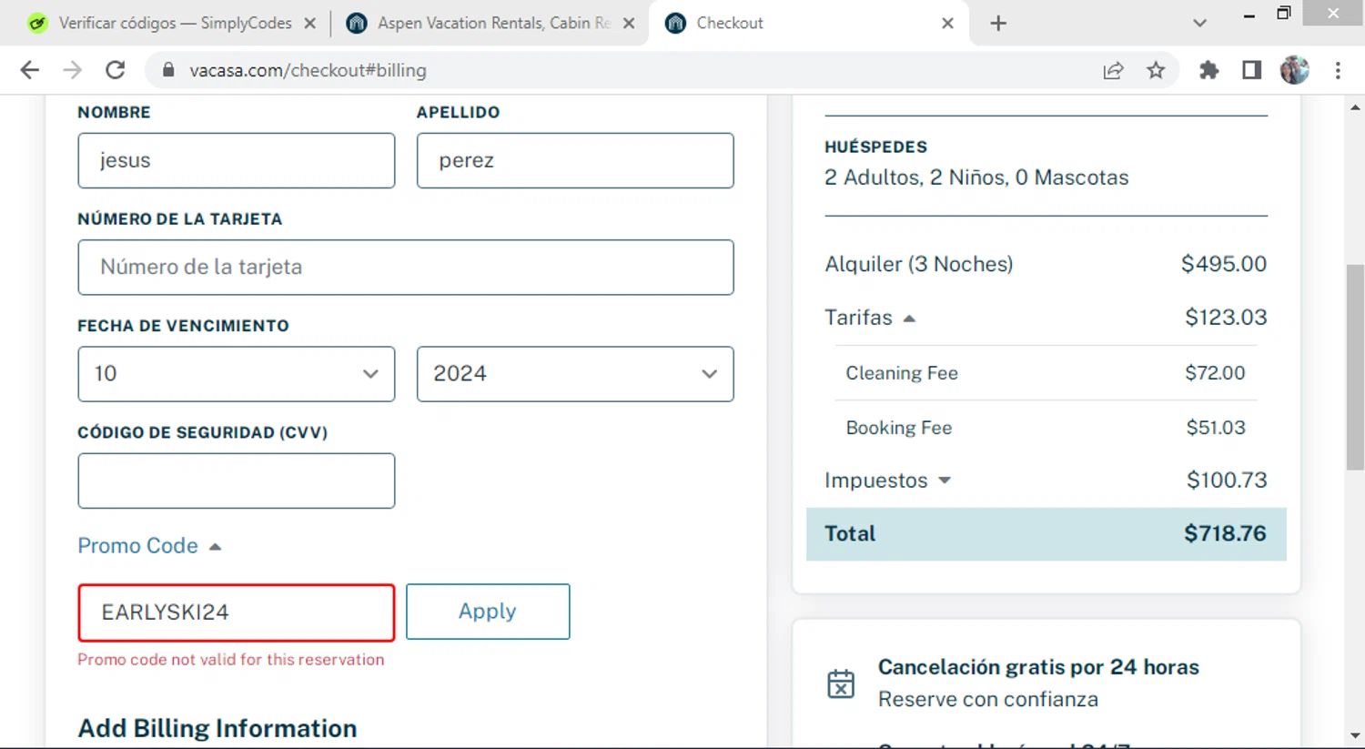
Task: Open a new browser tab
Action: click(998, 24)
